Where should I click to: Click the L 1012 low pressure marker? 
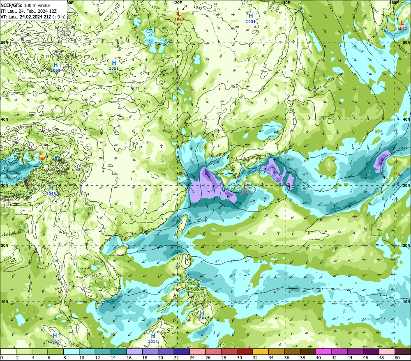click(x=402, y=25)
